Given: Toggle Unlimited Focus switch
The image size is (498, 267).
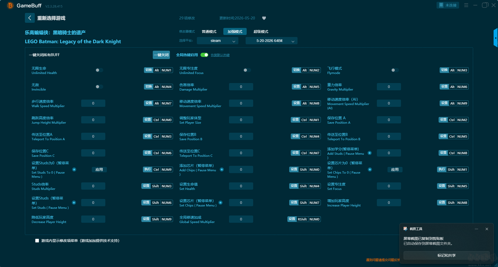Looking at the screenshot, I should point(247,70).
